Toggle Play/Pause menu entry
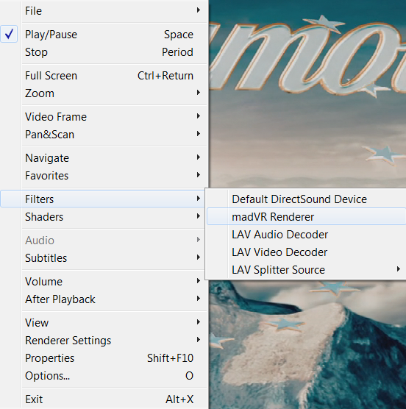The height and width of the screenshot is (409, 406). pyautogui.click(x=104, y=35)
